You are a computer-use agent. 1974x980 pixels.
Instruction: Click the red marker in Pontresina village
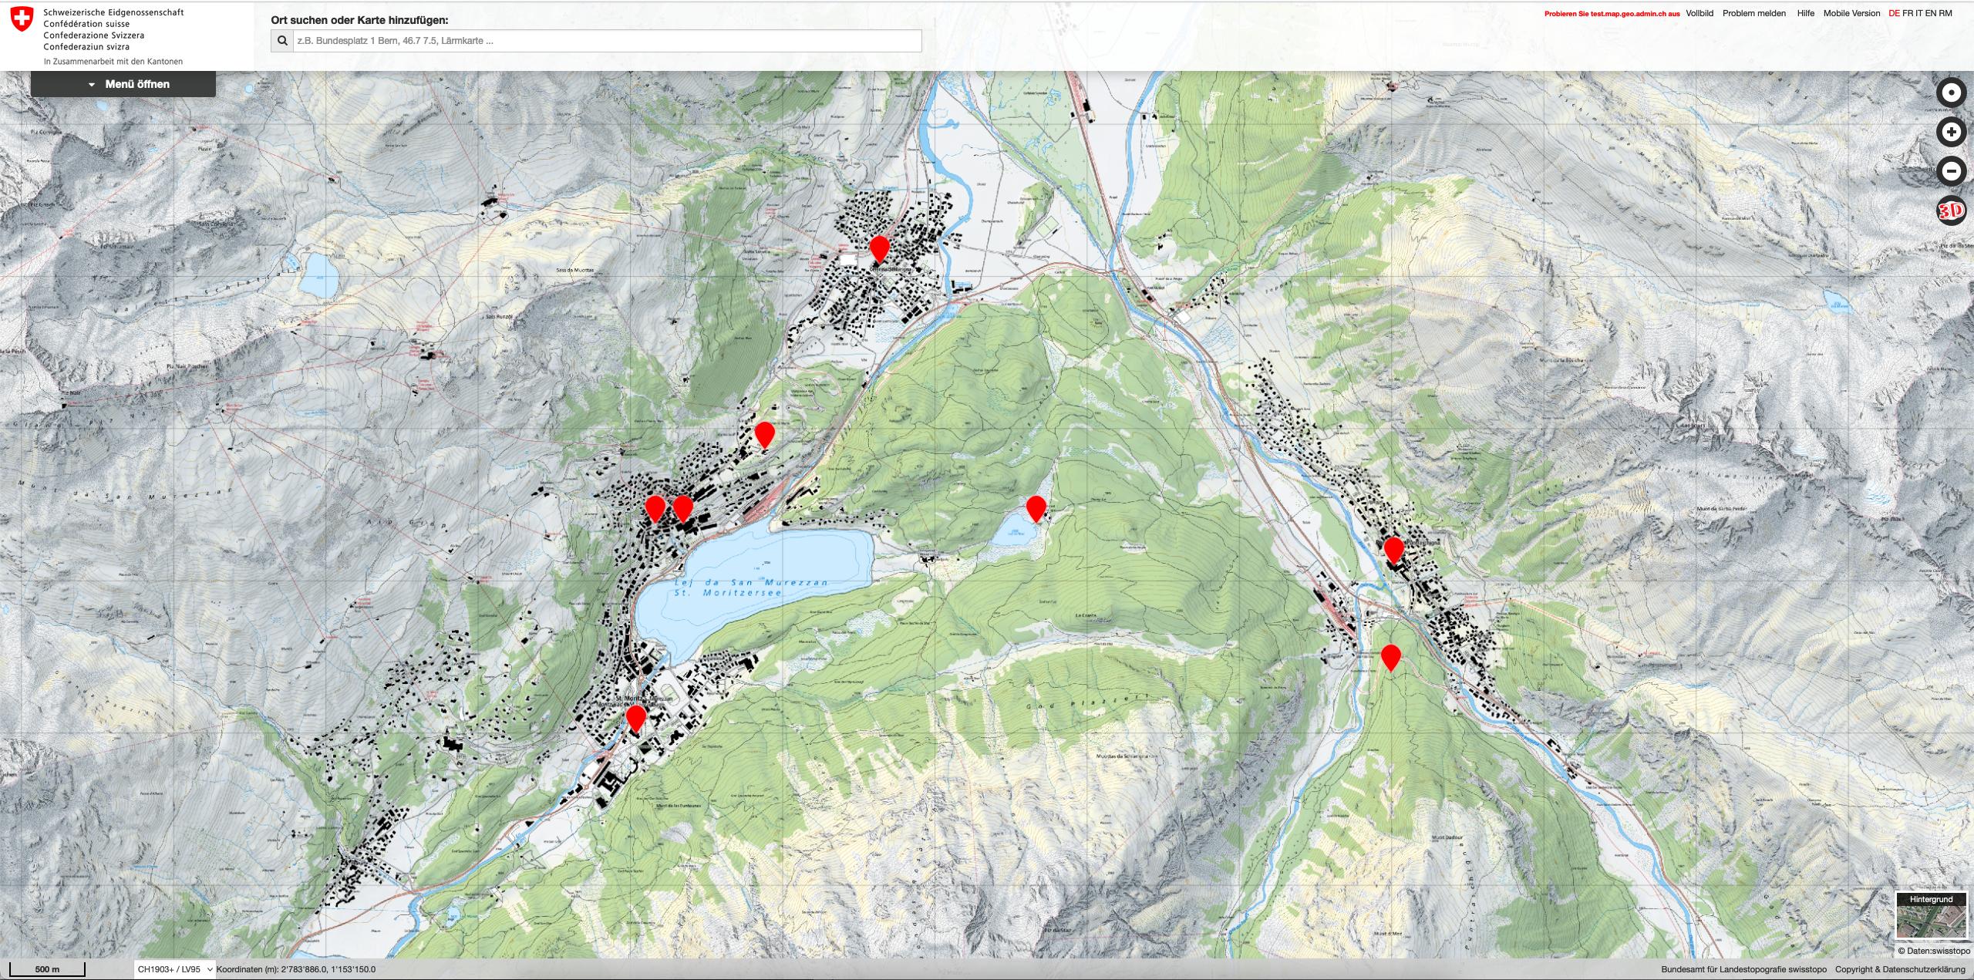coord(1393,550)
